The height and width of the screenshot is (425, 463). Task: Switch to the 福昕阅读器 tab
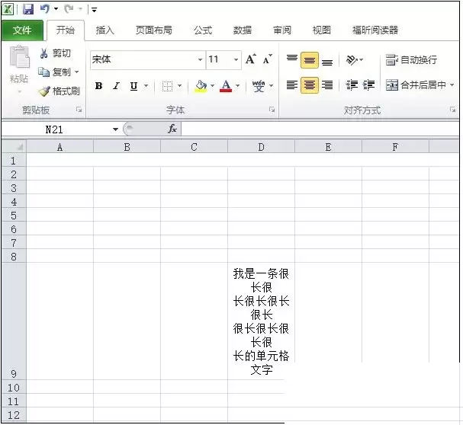click(375, 30)
